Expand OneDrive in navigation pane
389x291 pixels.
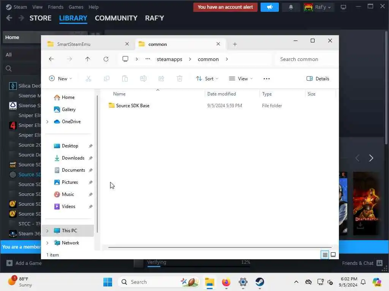pos(47,122)
